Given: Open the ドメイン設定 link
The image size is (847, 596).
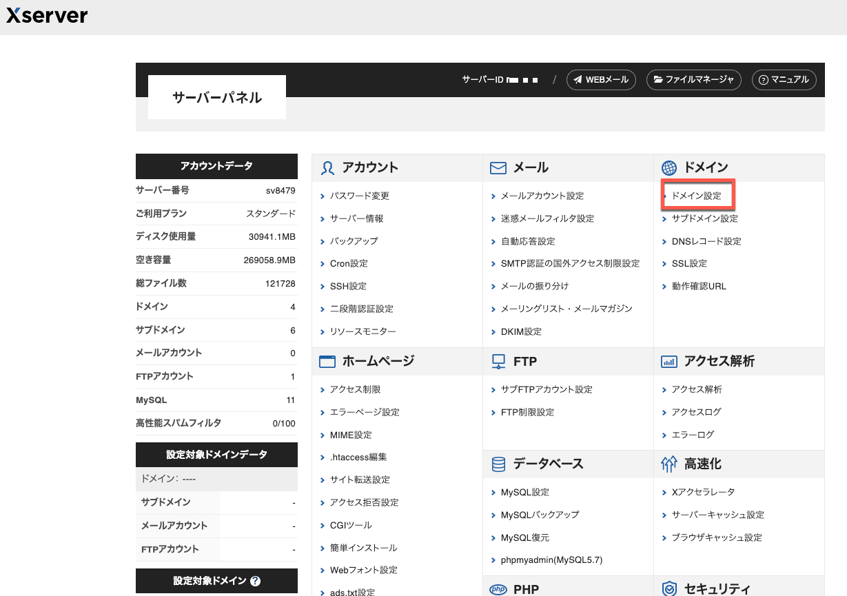Looking at the screenshot, I should pyautogui.click(x=696, y=196).
